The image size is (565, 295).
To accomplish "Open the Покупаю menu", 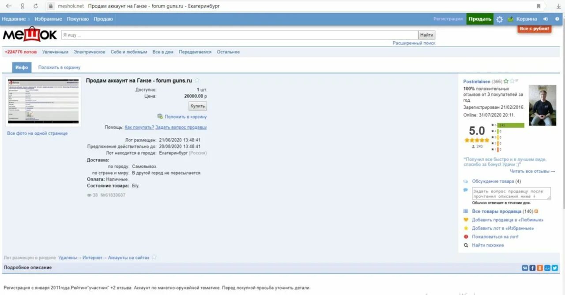I will coord(78,19).
